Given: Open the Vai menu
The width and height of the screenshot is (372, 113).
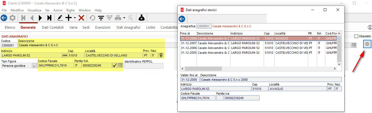Looking at the screenshot, I should 47,10.
